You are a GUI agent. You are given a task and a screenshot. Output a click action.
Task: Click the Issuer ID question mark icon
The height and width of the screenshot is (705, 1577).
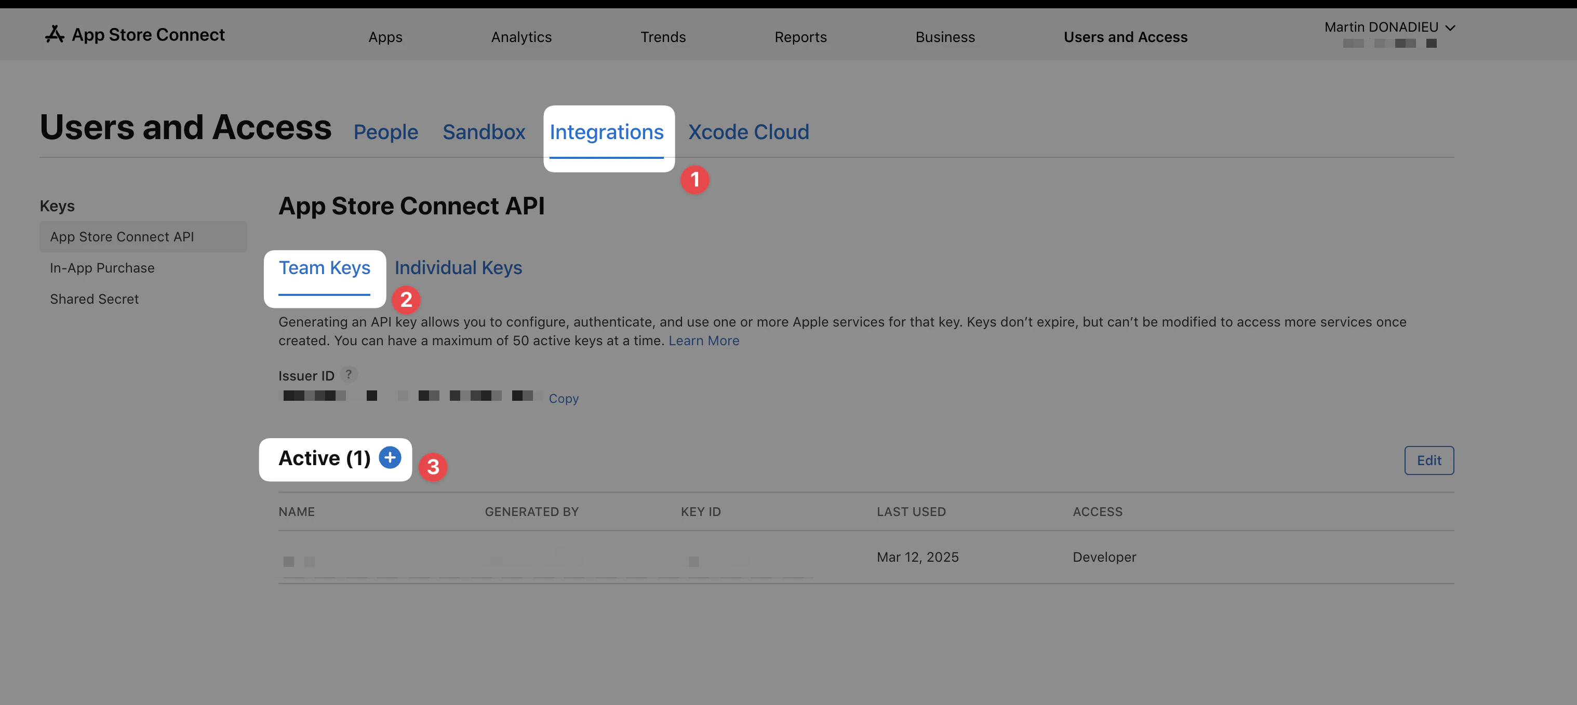click(x=349, y=374)
